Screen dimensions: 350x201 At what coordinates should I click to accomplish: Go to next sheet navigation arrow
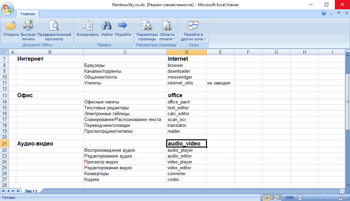tap(13, 191)
